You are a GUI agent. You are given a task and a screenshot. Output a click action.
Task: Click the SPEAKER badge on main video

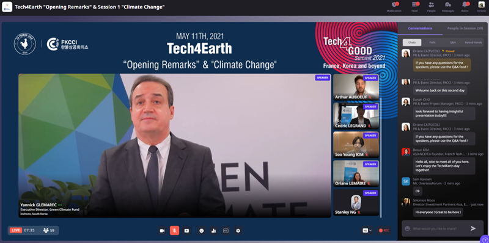323,78
